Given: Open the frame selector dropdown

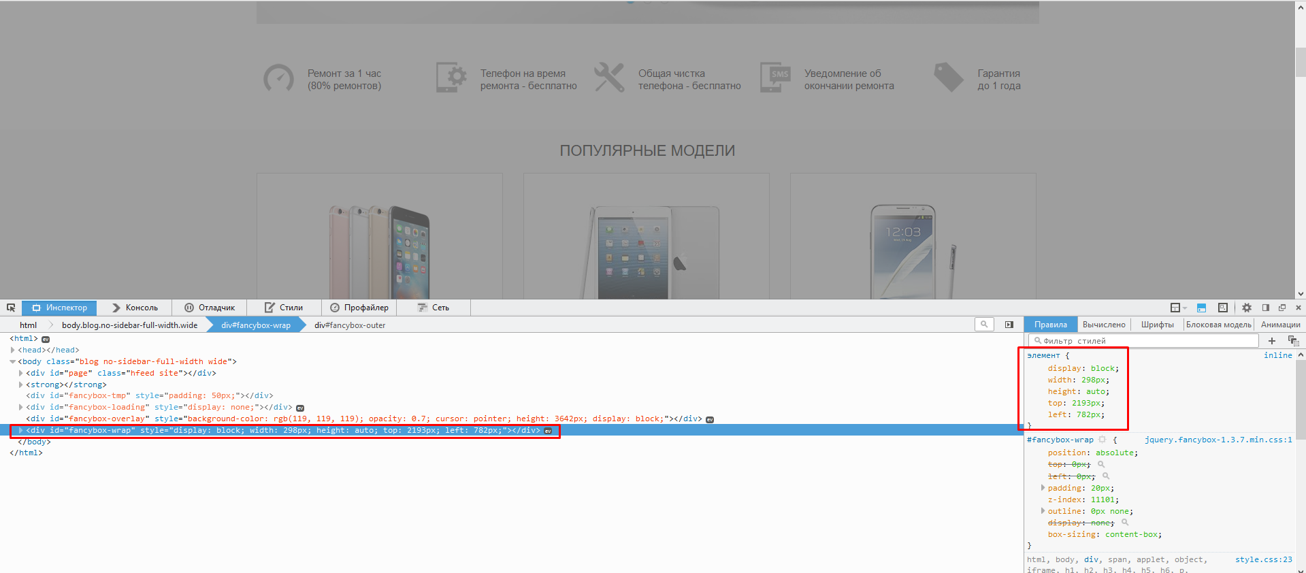Looking at the screenshot, I should pos(1177,308).
